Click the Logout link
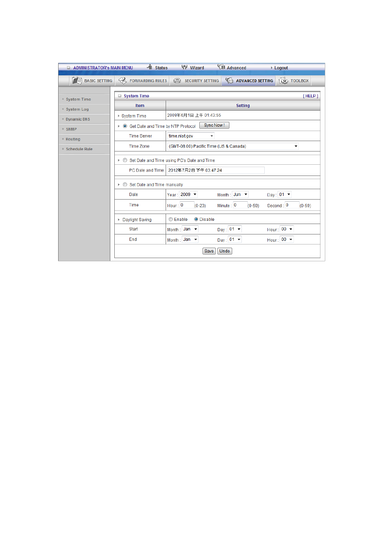The image size is (383, 541). coord(281,68)
